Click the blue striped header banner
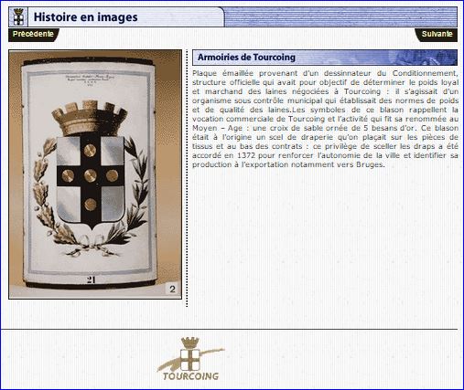The height and width of the screenshot is (390, 464). coord(340,17)
